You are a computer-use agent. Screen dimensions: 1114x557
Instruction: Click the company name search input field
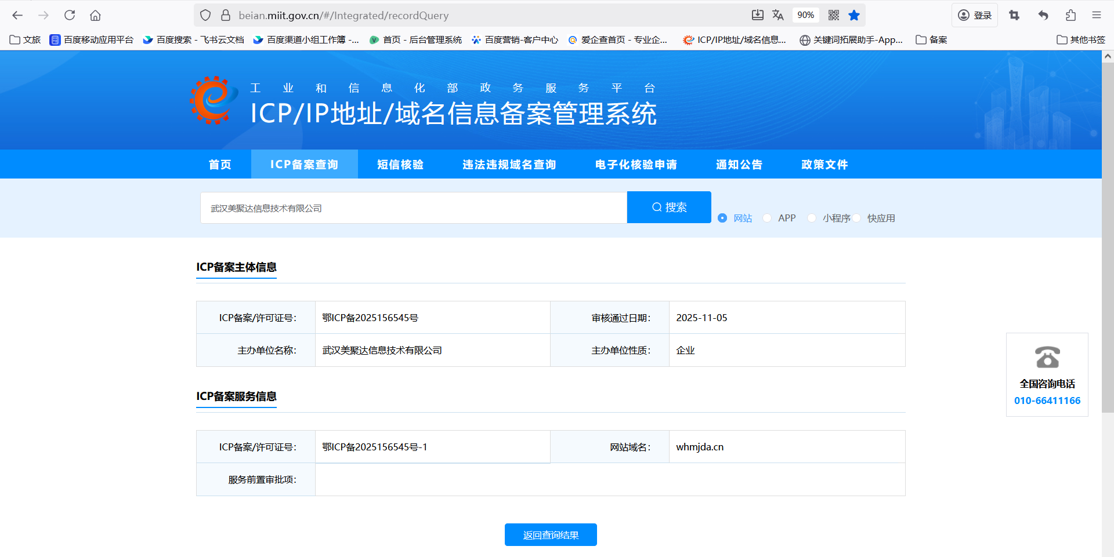(413, 208)
